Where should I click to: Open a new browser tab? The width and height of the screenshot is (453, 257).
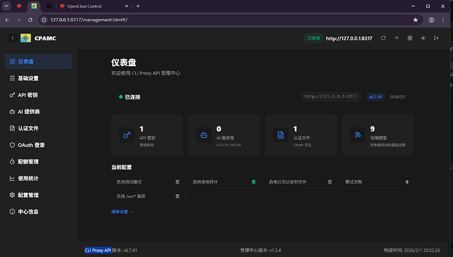138,6
